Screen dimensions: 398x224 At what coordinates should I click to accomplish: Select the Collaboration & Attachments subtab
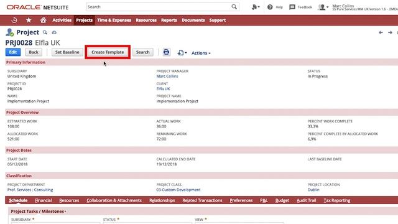point(114,200)
